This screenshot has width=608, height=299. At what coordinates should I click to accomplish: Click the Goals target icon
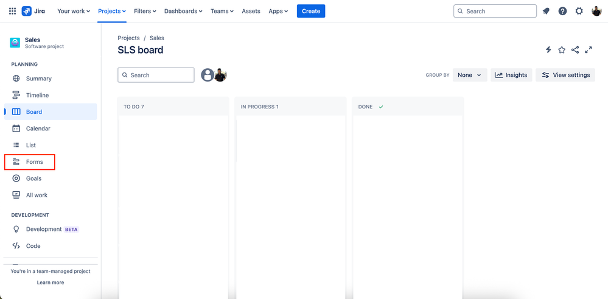pos(16,178)
